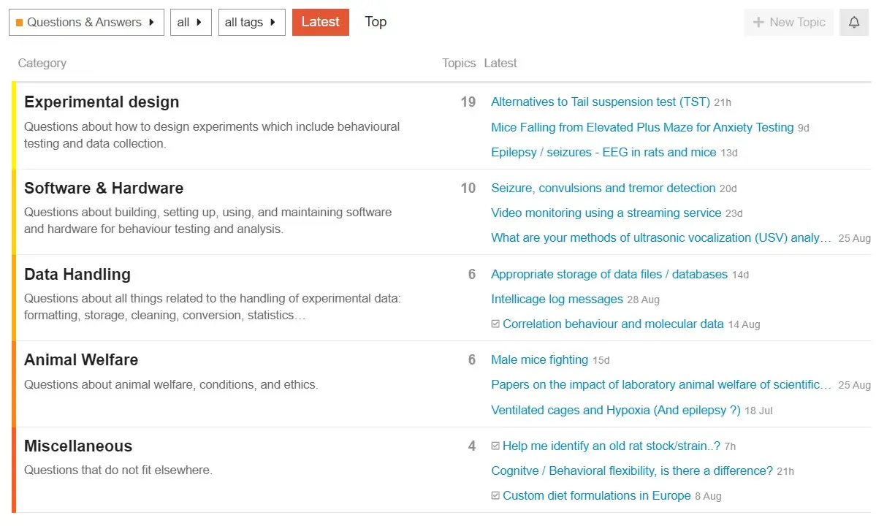Screen dimensions: 876x526
Task: Open Alternatives to Tail suspension test topic
Action: (x=600, y=102)
